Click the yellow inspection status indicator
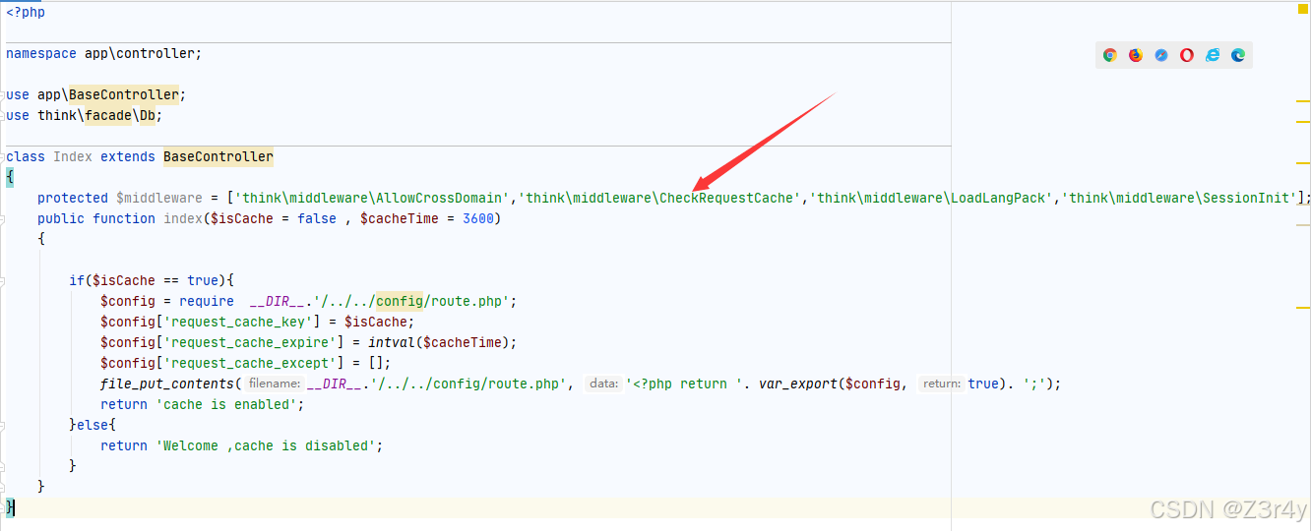 click(1303, 8)
